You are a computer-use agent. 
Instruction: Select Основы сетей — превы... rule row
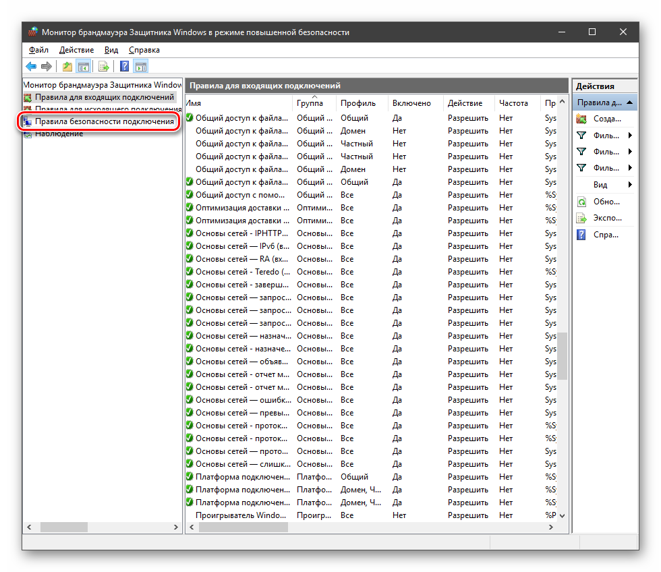[x=372, y=413]
